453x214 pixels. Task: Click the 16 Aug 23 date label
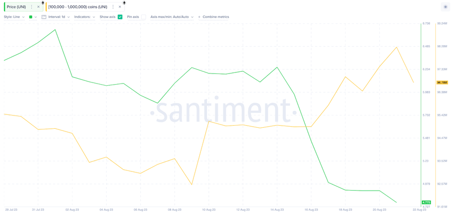pyautogui.click(x=311, y=210)
